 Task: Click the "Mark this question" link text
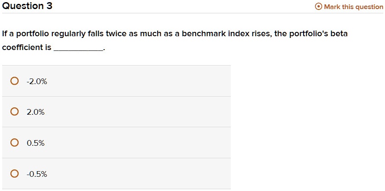[x=353, y=6]
